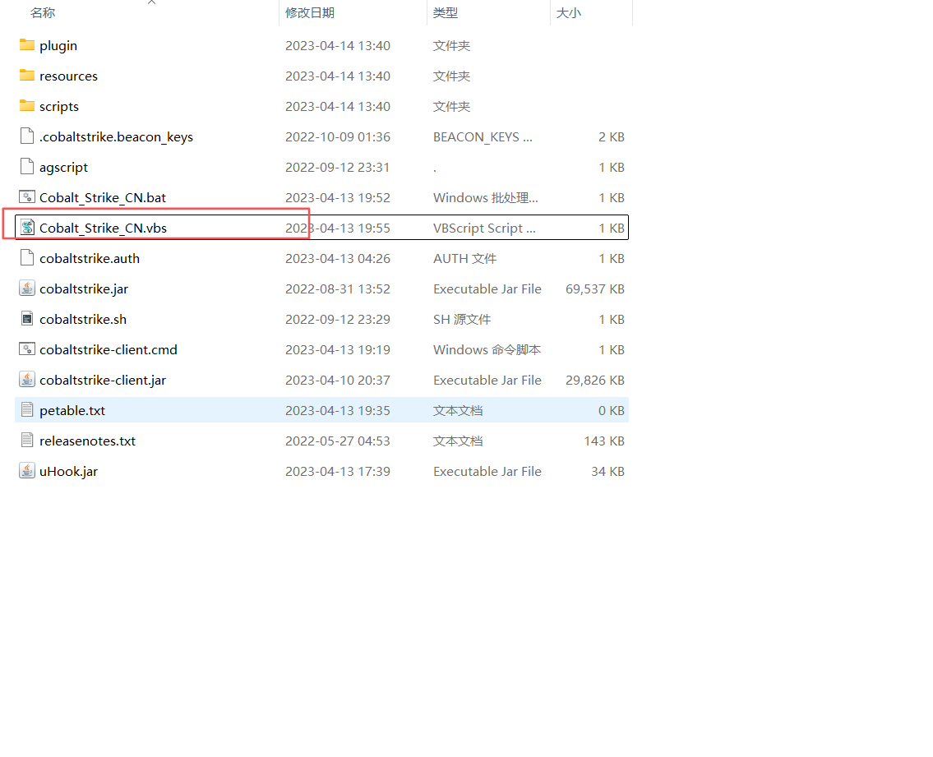The height and width of the screenshot is (757, 933).
Task: Select the petable.txt file name
Action: (x=72, y=410)
